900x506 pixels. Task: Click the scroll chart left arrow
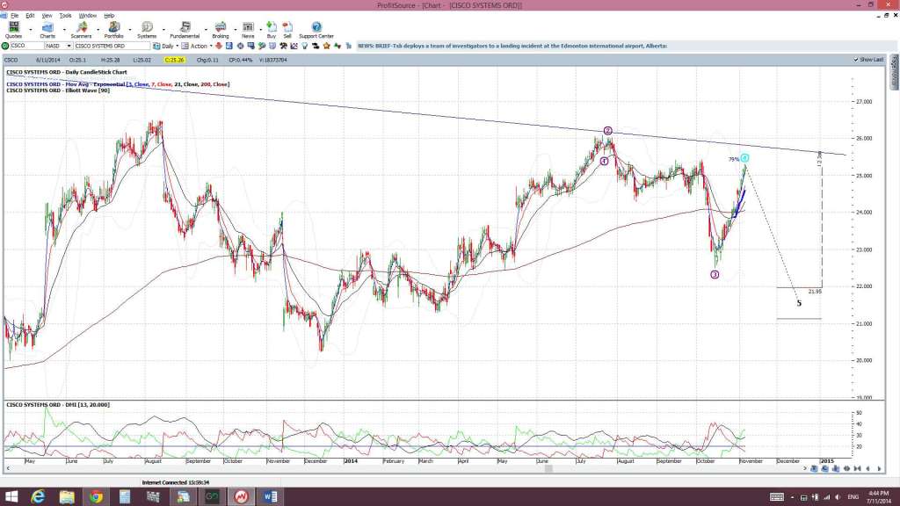(867, 469)
